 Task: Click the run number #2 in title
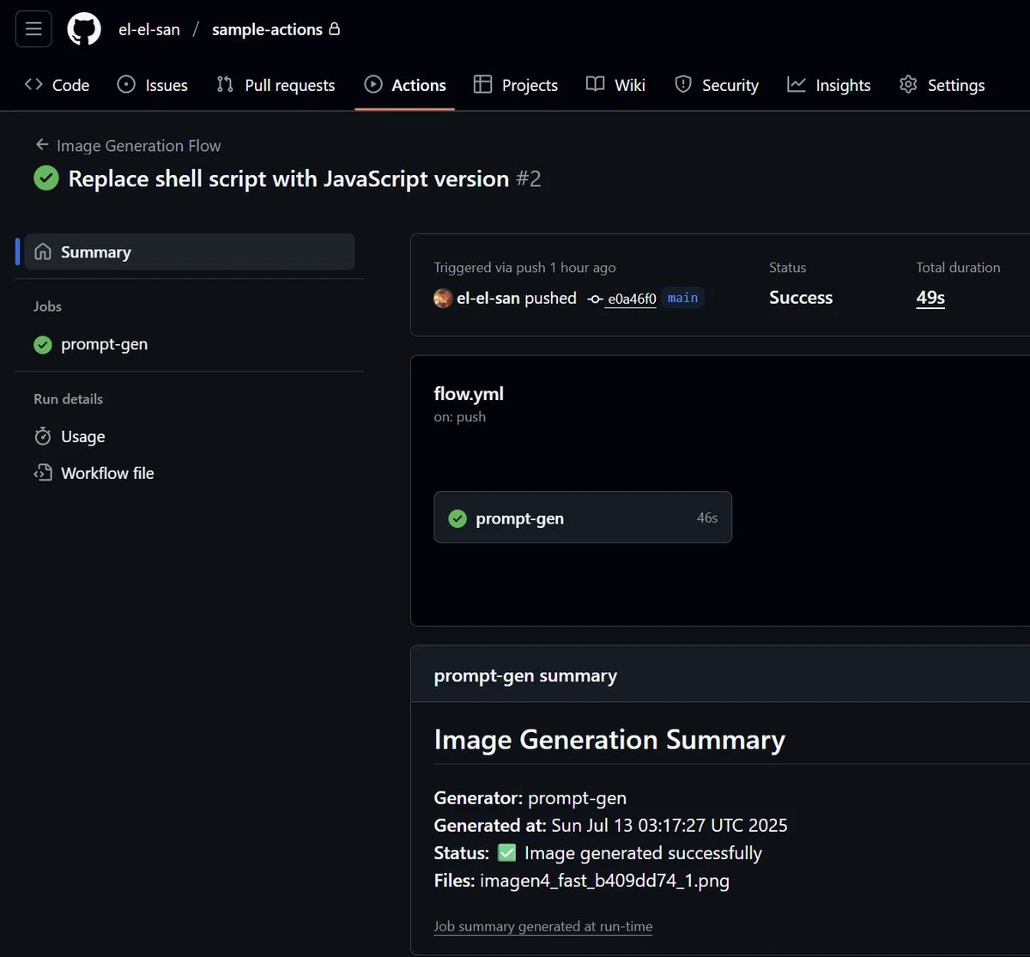click(528, 179)
